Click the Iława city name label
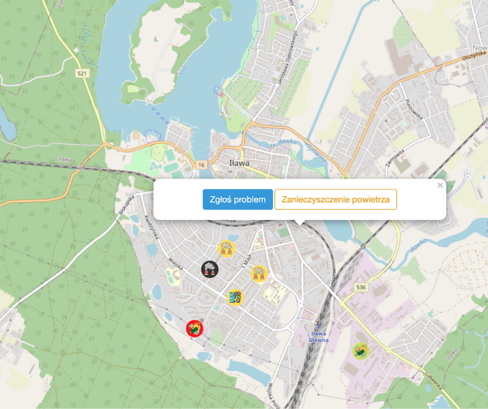Viewport: 488px width, 409px height. tap(239, 163)
